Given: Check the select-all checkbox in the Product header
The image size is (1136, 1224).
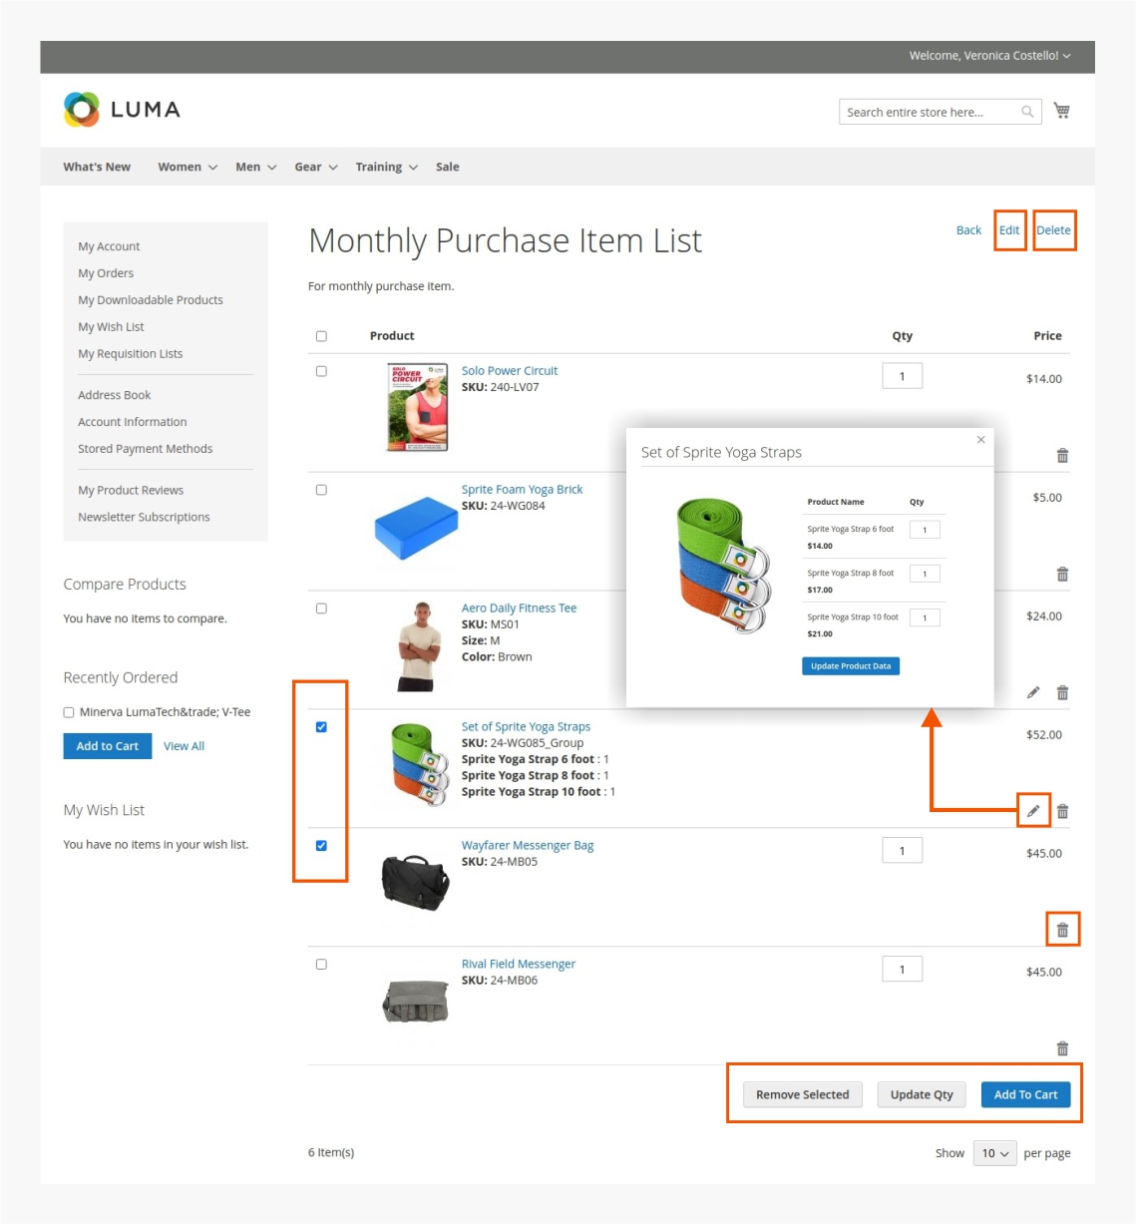Looking at the screenshot, I should (x=320, y=336).
